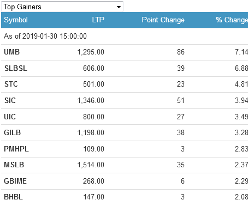Click the As of 2019-01-30 timestamp row
248x200 pixels.
[125, 36]
